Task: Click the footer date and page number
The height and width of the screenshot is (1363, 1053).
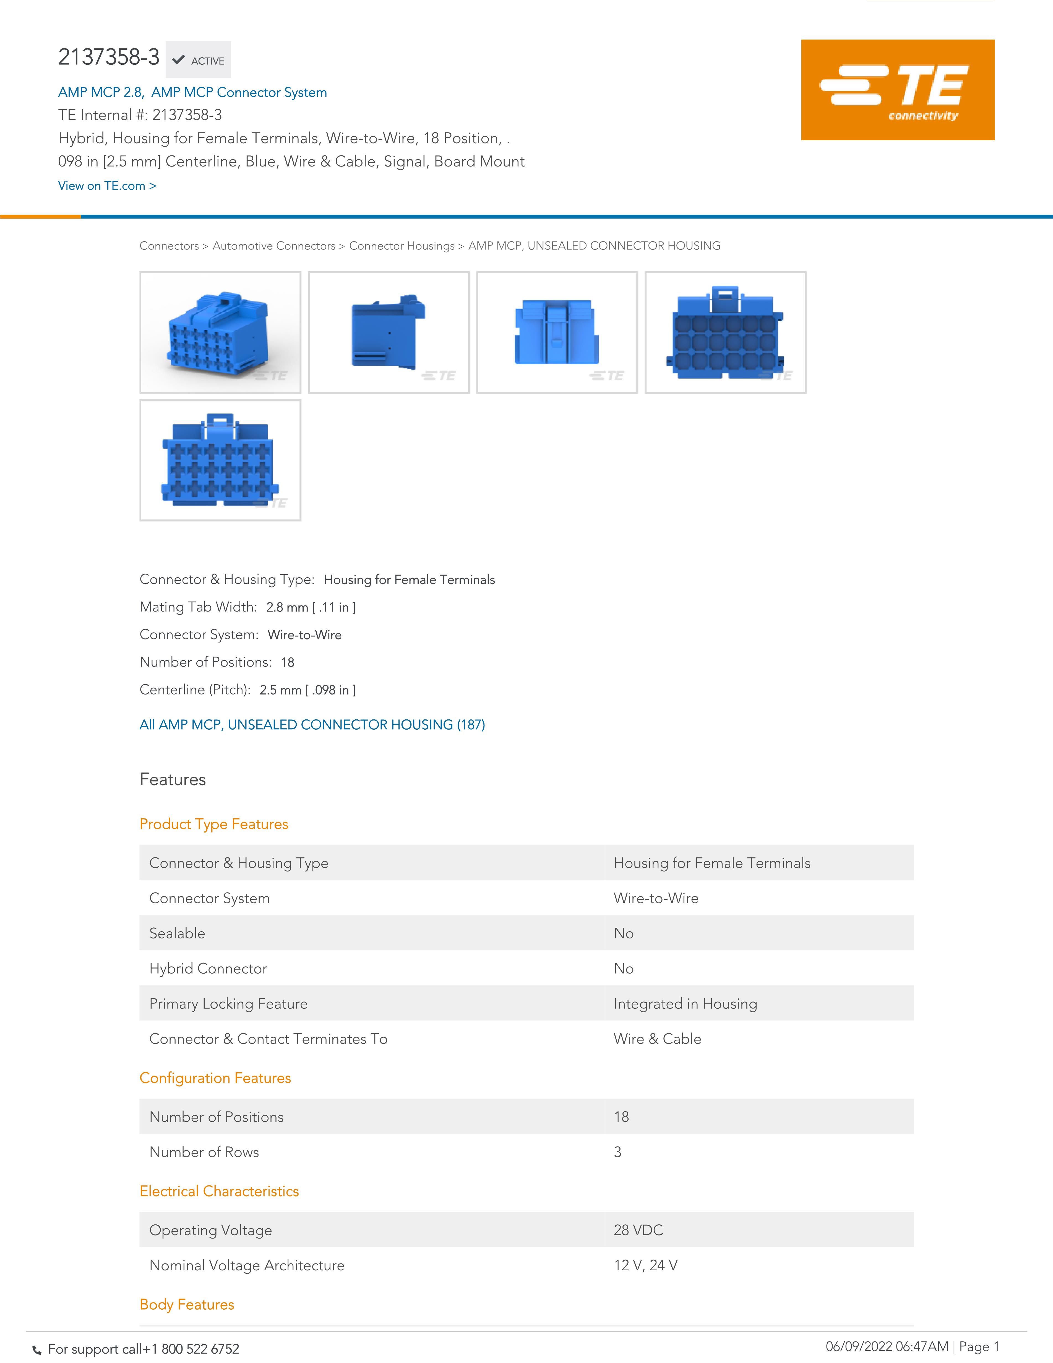Action: click(x=913, y=1347)
